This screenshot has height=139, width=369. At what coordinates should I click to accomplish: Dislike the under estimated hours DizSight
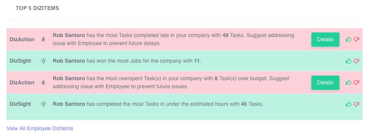pyautogui.click(x=356, y=104)
